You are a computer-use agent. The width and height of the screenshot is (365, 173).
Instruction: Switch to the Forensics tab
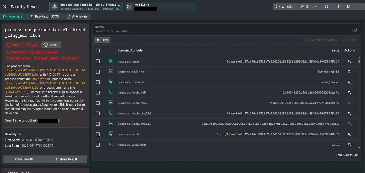[13, 16]
